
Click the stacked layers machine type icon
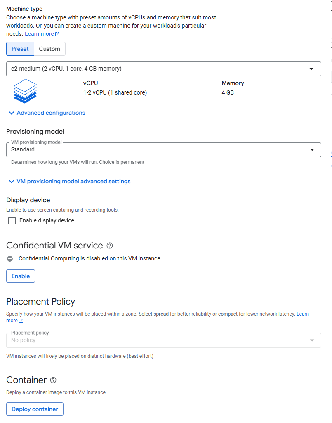click(25, 90)
